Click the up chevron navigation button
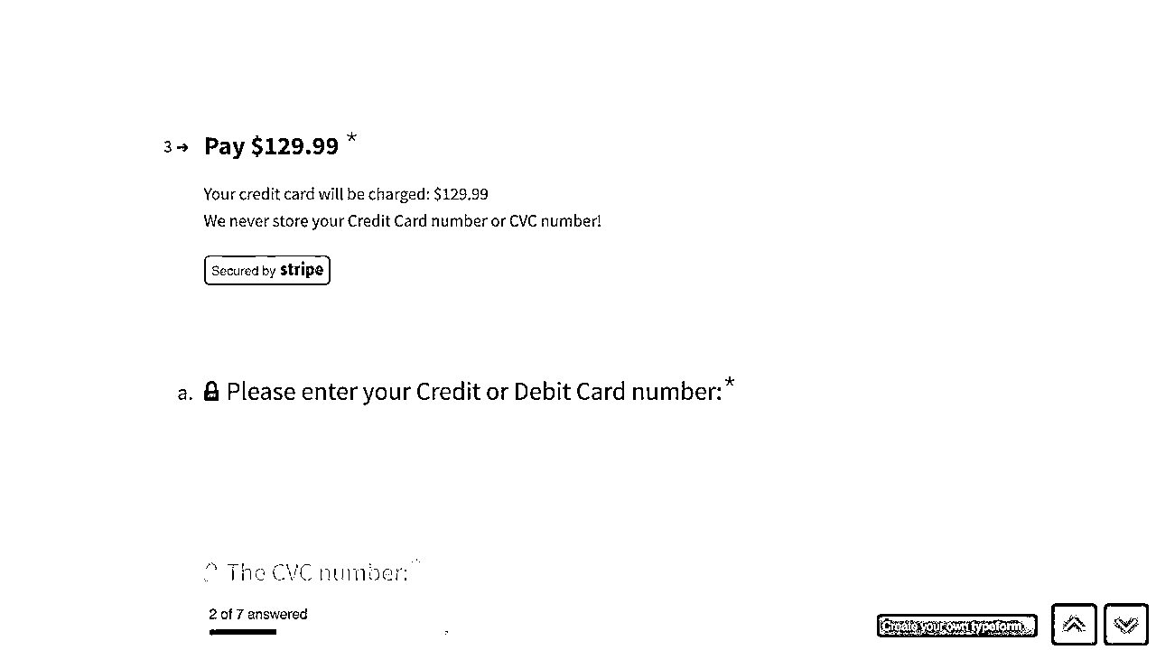 click(x=1074, y=625)
